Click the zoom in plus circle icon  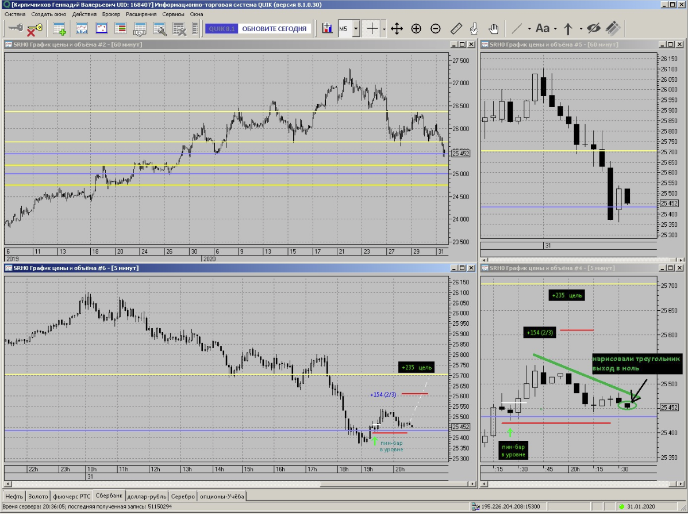416,29
